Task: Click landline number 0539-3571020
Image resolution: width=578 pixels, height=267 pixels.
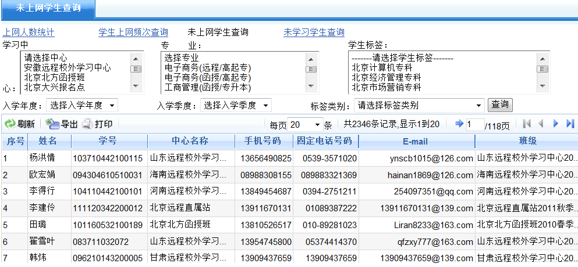Action: click(x=330, y=158)
